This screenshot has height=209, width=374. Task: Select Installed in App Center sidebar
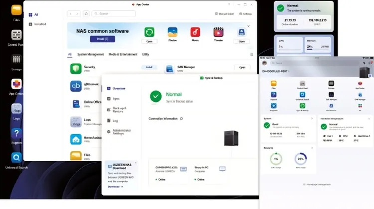pyautogui.click(x=40, y=24)
